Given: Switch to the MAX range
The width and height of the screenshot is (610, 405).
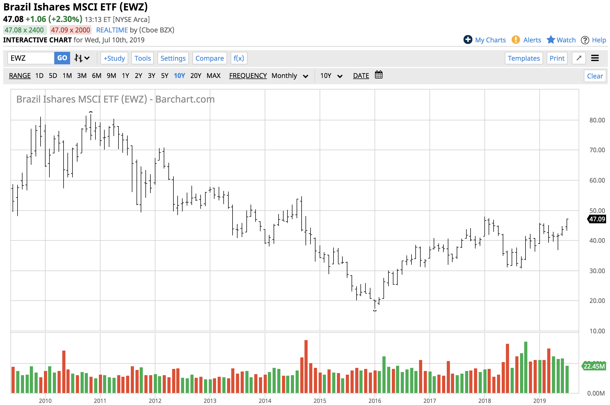Looking at the screenshot, I should pos(213,76).
